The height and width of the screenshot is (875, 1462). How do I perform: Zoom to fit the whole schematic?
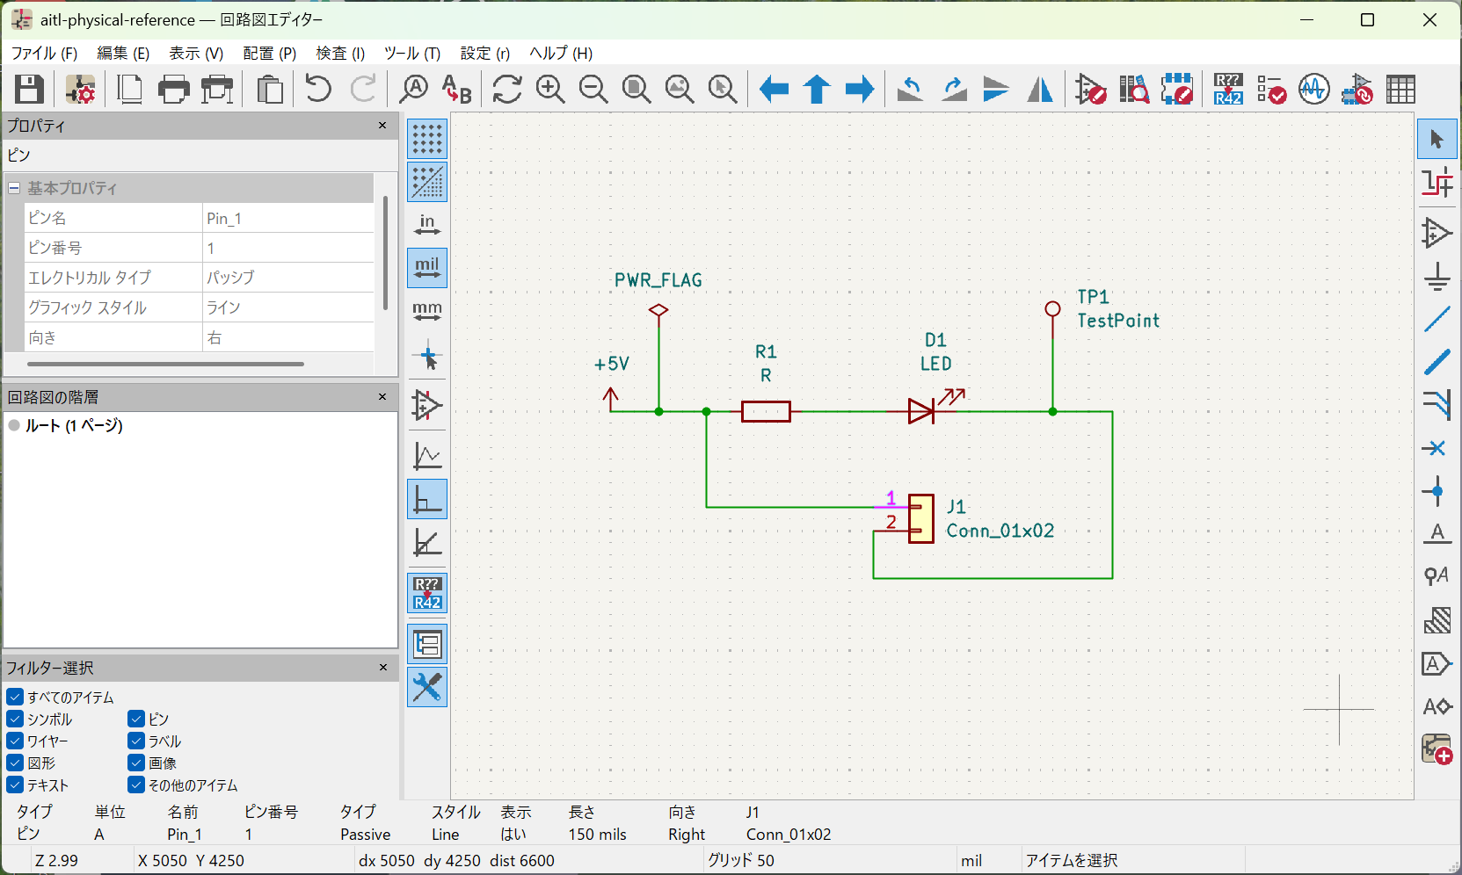coord(636,89)
